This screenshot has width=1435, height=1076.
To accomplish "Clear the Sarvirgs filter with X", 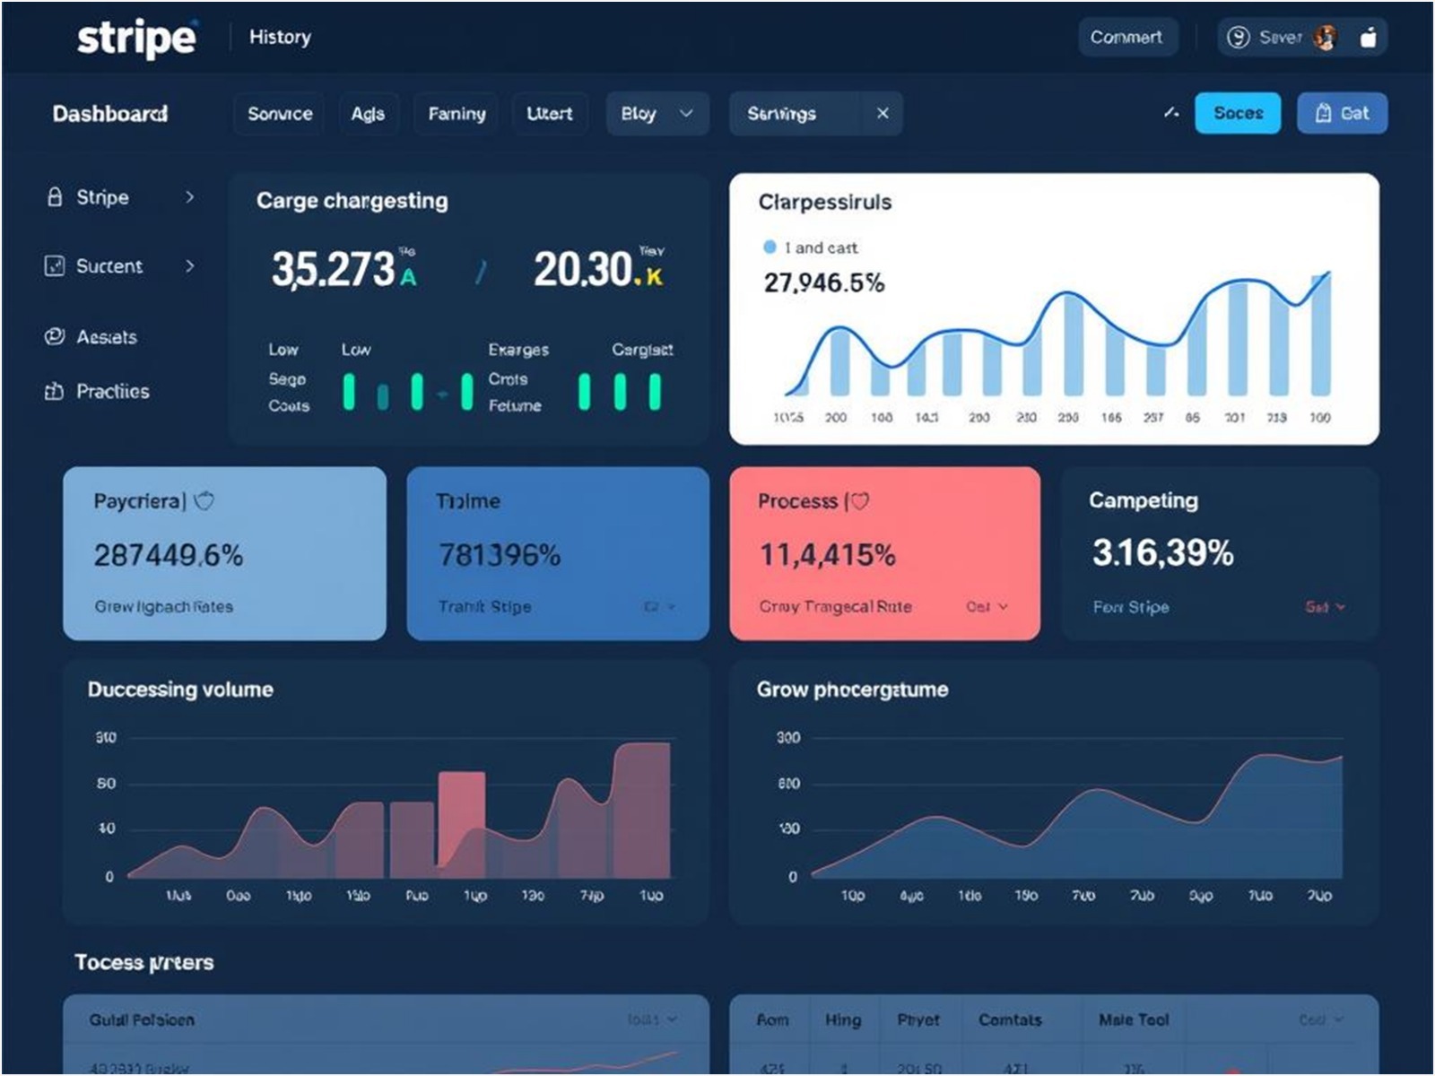I will tap(883, 114).
